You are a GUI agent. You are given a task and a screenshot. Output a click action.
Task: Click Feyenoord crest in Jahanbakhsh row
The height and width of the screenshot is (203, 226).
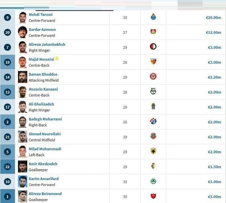tap(153, 47)
